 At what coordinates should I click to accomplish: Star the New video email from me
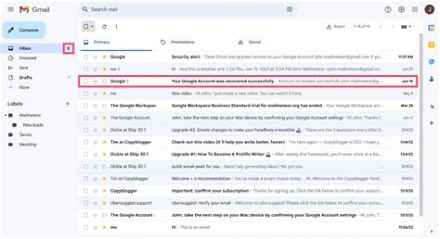(95, 93)
